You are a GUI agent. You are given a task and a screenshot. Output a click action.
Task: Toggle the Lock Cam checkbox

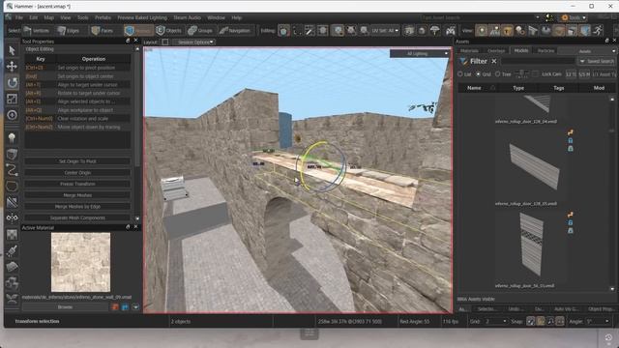[535, 74]
